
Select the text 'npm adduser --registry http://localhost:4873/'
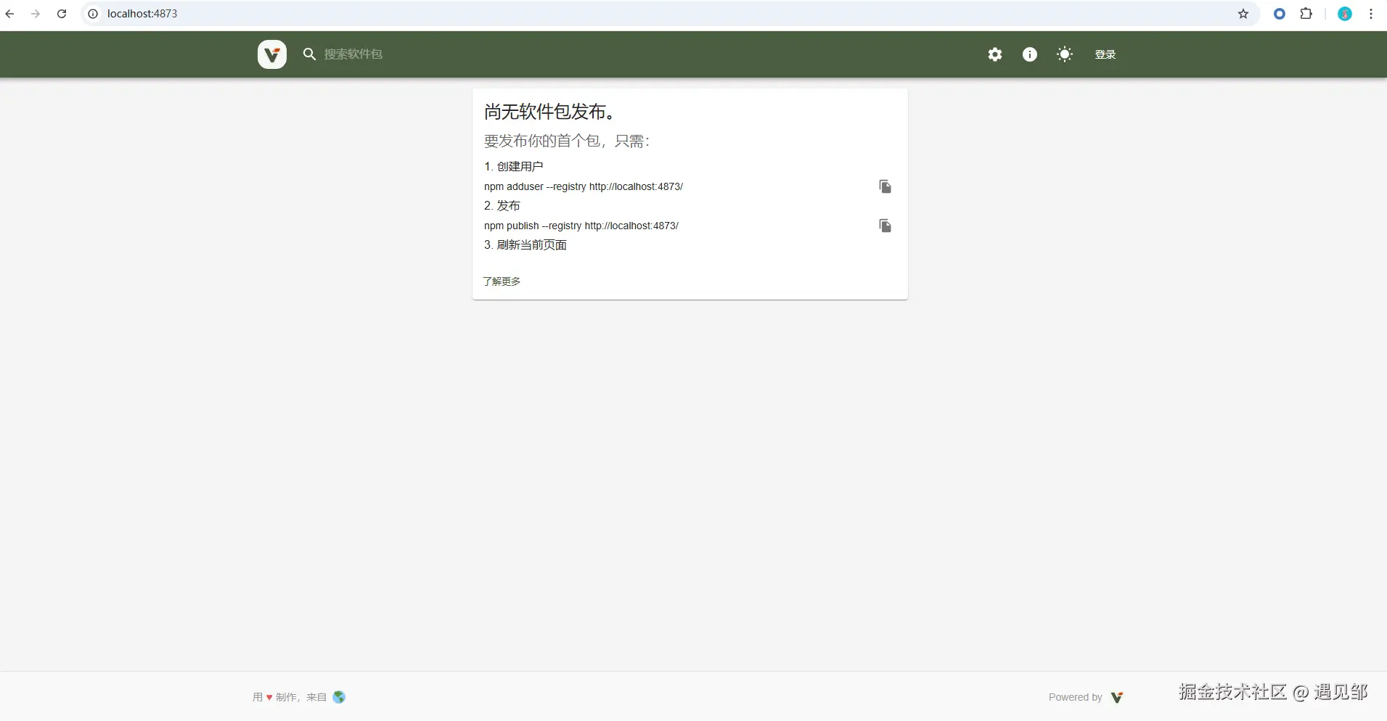click(584, 186)
